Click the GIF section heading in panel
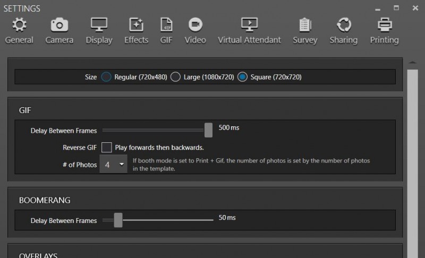This screenshot has width=425, height=258. tap(25, 110)
